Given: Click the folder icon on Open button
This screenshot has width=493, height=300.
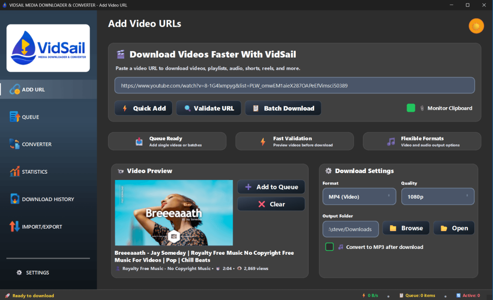Looking at the screenshot, I should point(444,228).
